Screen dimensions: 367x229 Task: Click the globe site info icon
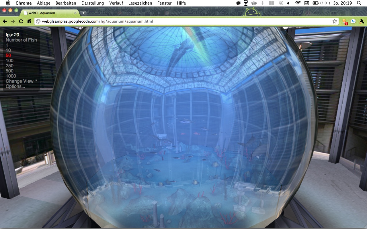(38, 21)
